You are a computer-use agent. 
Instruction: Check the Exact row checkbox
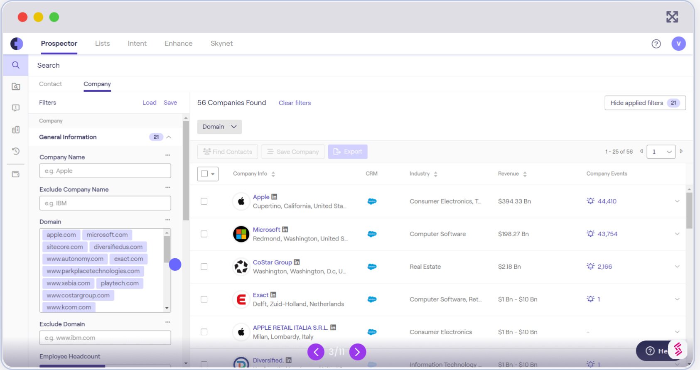[204, 299]
